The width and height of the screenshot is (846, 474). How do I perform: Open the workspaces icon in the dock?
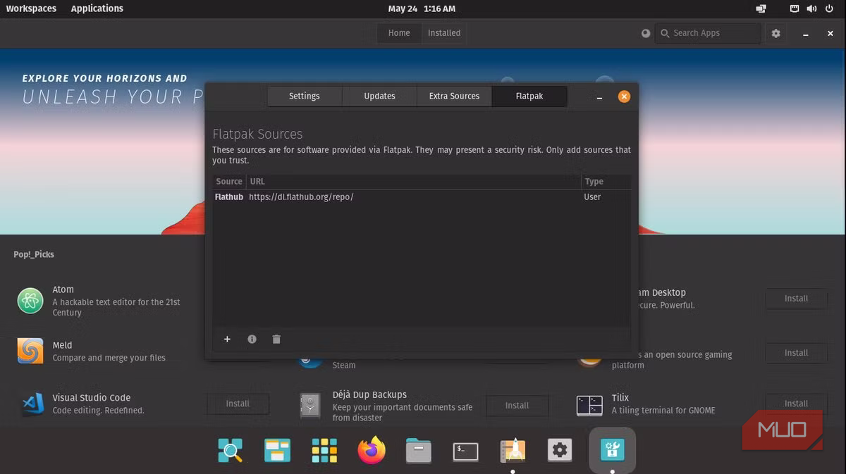tap(277, 450)
